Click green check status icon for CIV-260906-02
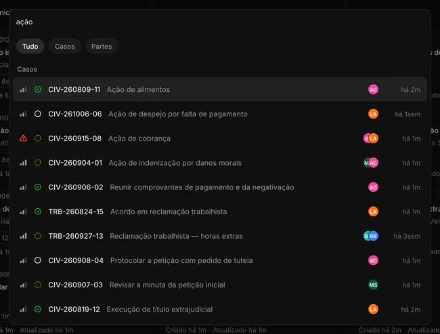Screen dimensions: 440x334 coord(38,187)
